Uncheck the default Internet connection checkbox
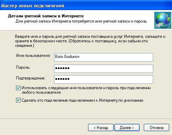Screen dimensions: 172x135 coord(18,100)
